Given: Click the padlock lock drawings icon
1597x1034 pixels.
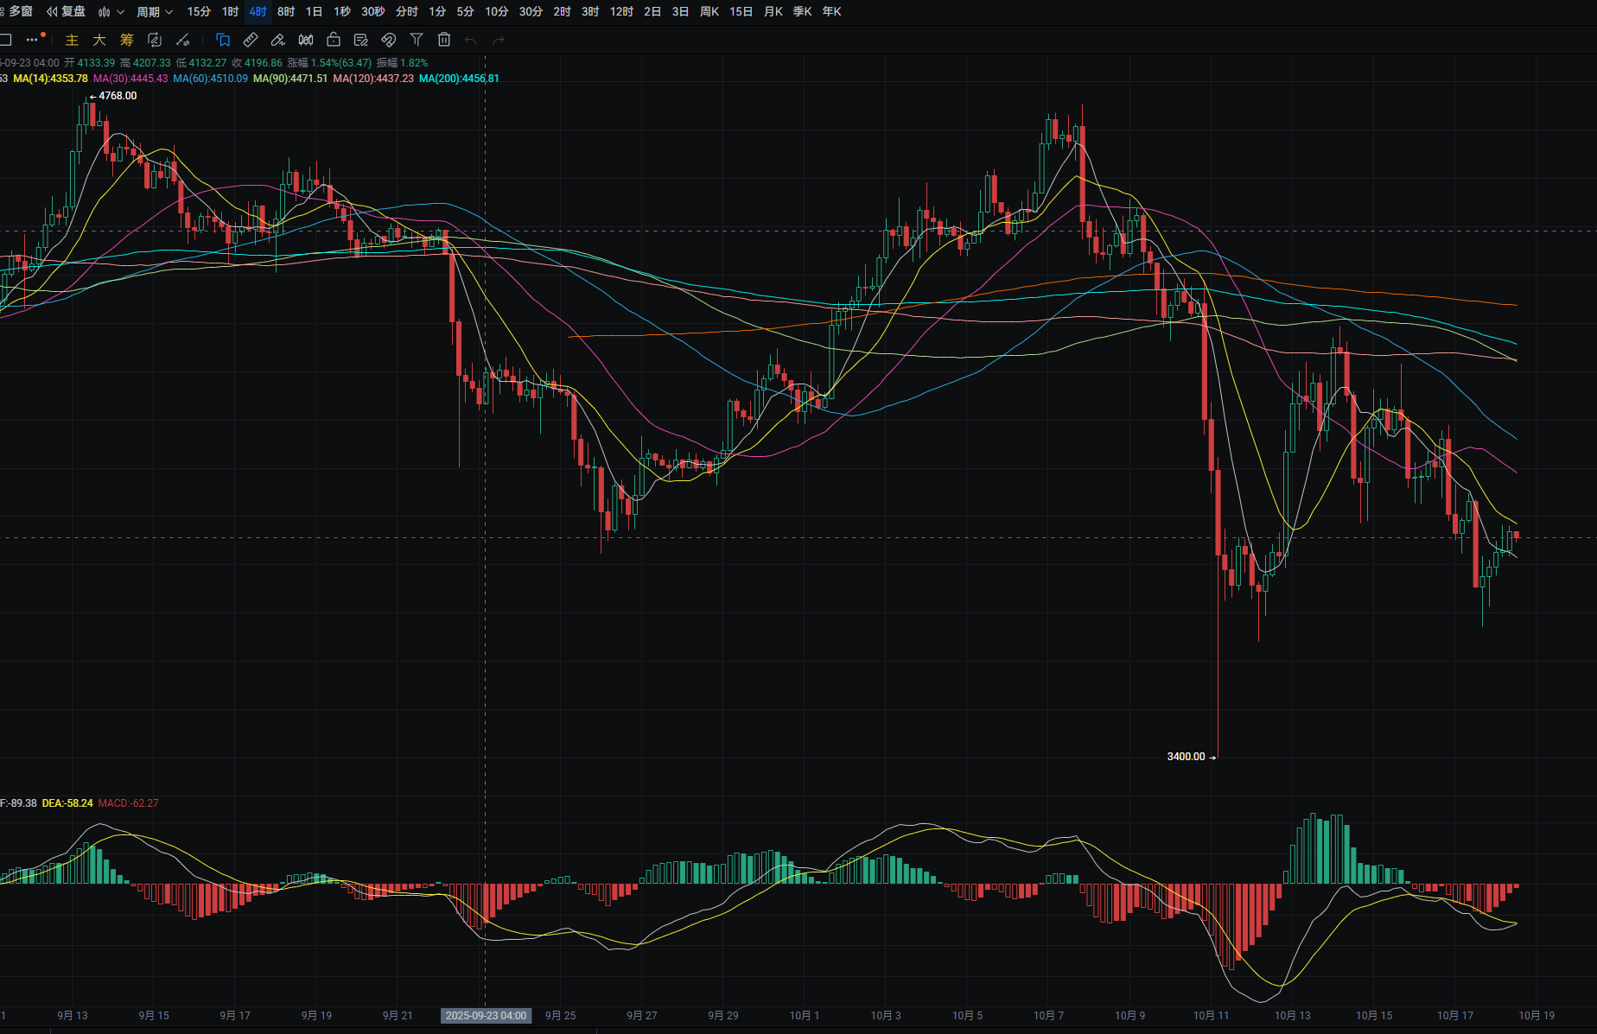Looking at the screenshot, I should [x=334, y=40].
